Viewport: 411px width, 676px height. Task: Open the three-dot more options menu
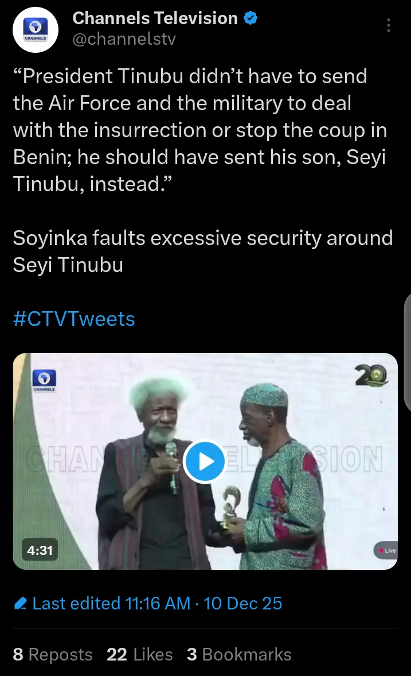click(x=389, y=25)
